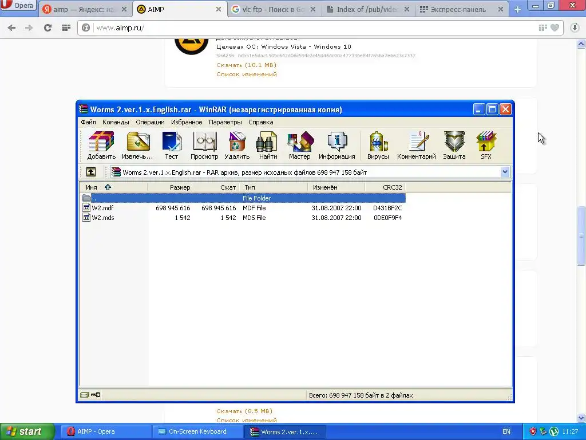Open Speed Dial grid icon in Opera toolbar
The image size is (586, 440).
[x=66, y=27]
